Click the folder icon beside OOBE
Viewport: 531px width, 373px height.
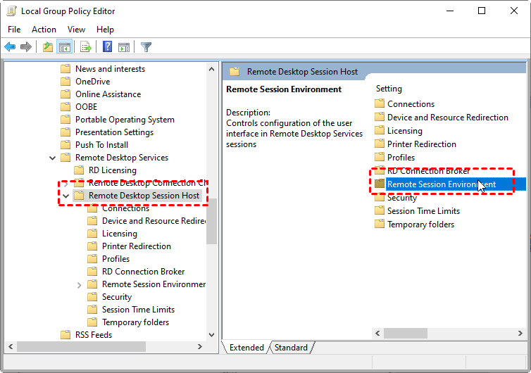point(65,107)
